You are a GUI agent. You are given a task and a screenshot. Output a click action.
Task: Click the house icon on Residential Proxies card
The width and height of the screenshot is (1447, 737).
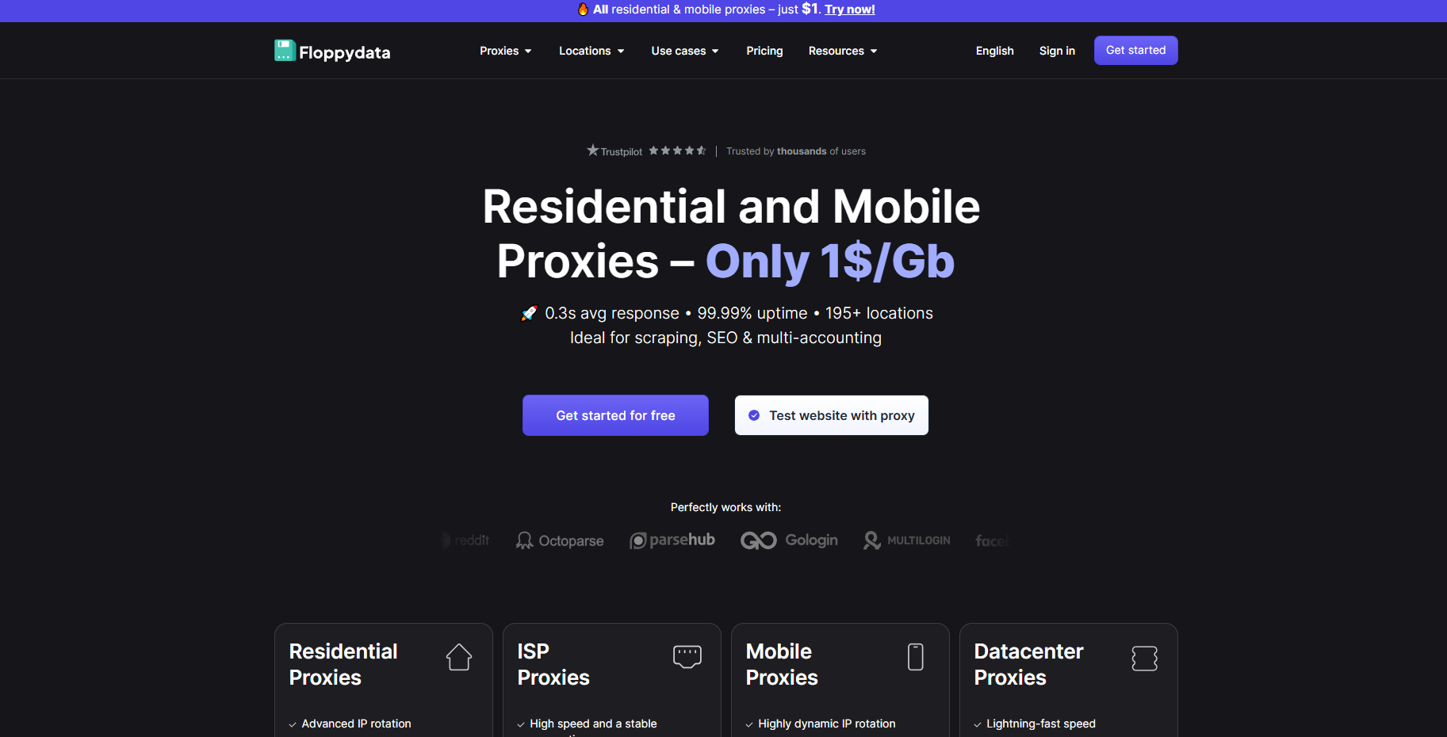[459, 657]
